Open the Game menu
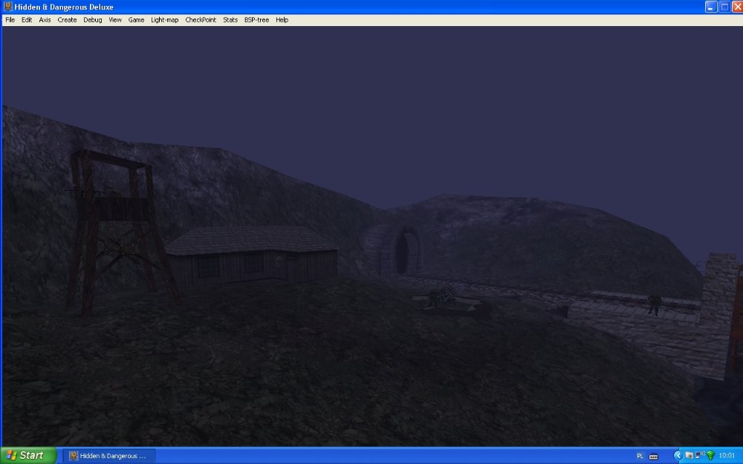743x464 pixels. 136,20
